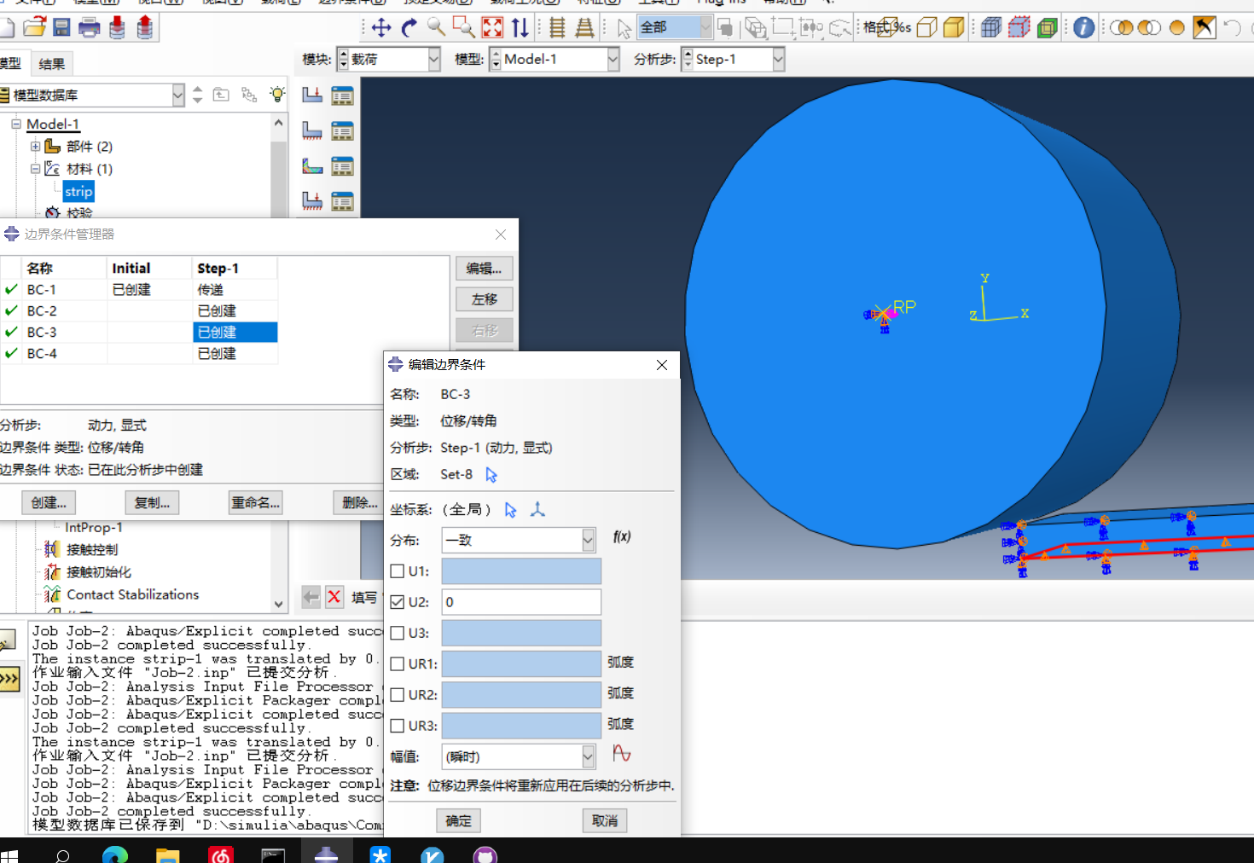Enable the U1 displacement checkbox

point(398,571)
